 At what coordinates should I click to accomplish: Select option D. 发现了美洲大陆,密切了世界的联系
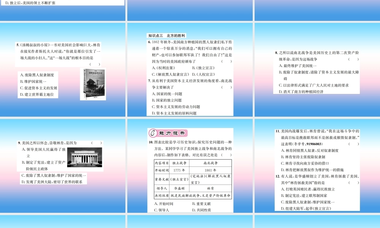[x=52, y=182]
